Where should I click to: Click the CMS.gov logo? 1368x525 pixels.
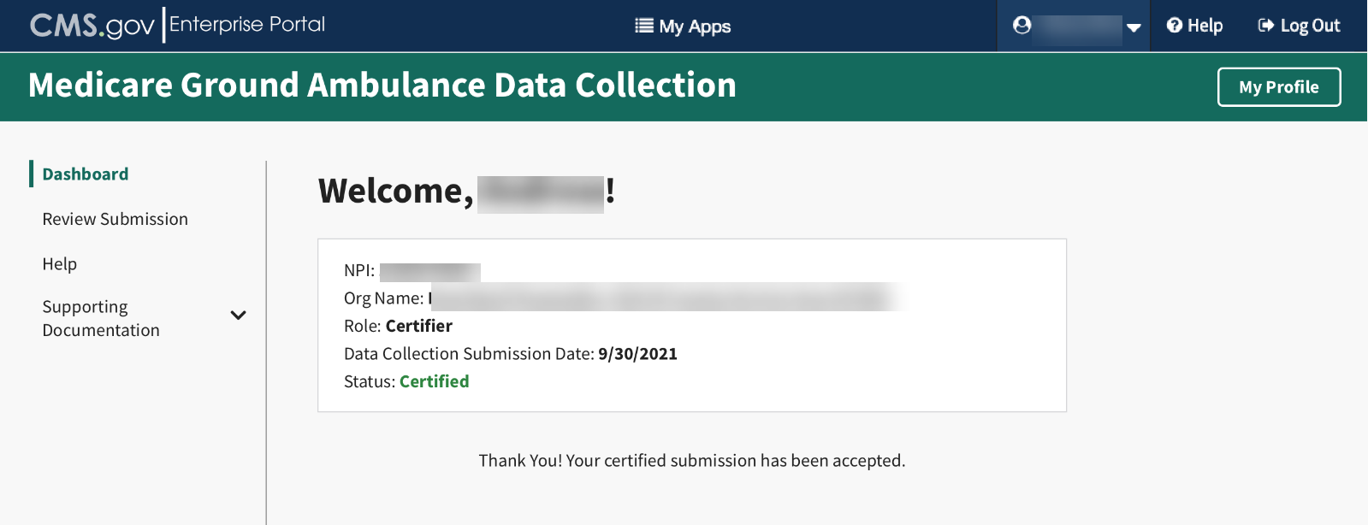(92, 26)
